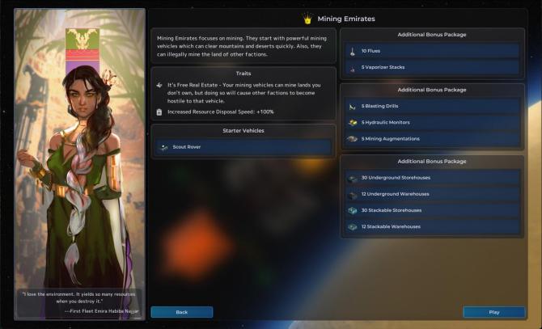The height and width of the screenshot is (329, 542).
Task: Select the 5 Mining Augmentations text
Action: (390, 139)
